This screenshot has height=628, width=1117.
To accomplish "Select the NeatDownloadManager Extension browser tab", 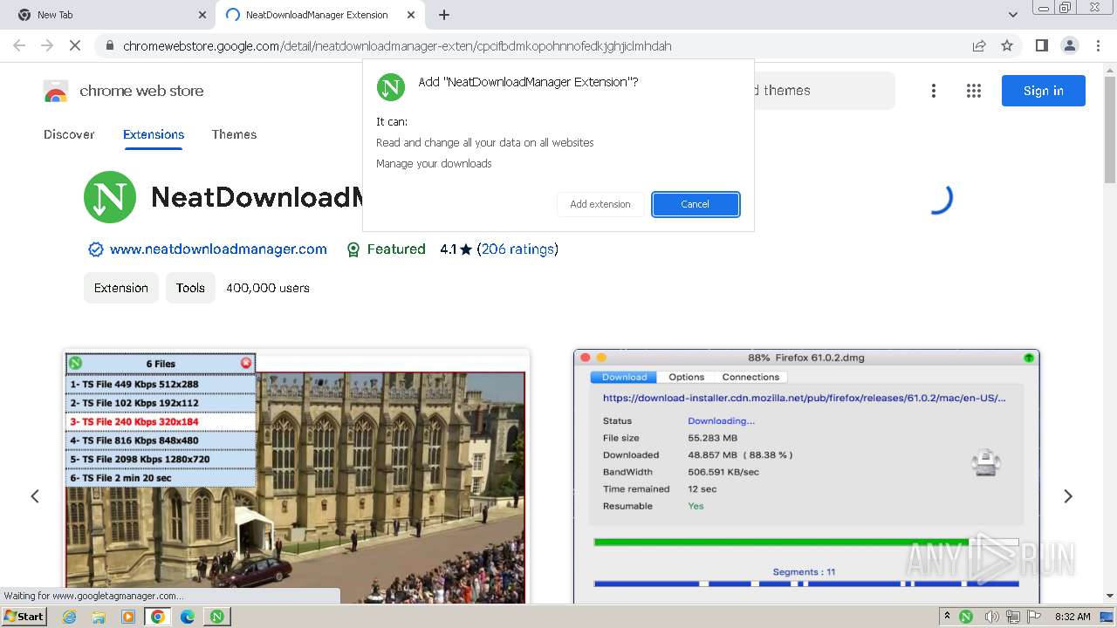I will (x=320, y=15).
